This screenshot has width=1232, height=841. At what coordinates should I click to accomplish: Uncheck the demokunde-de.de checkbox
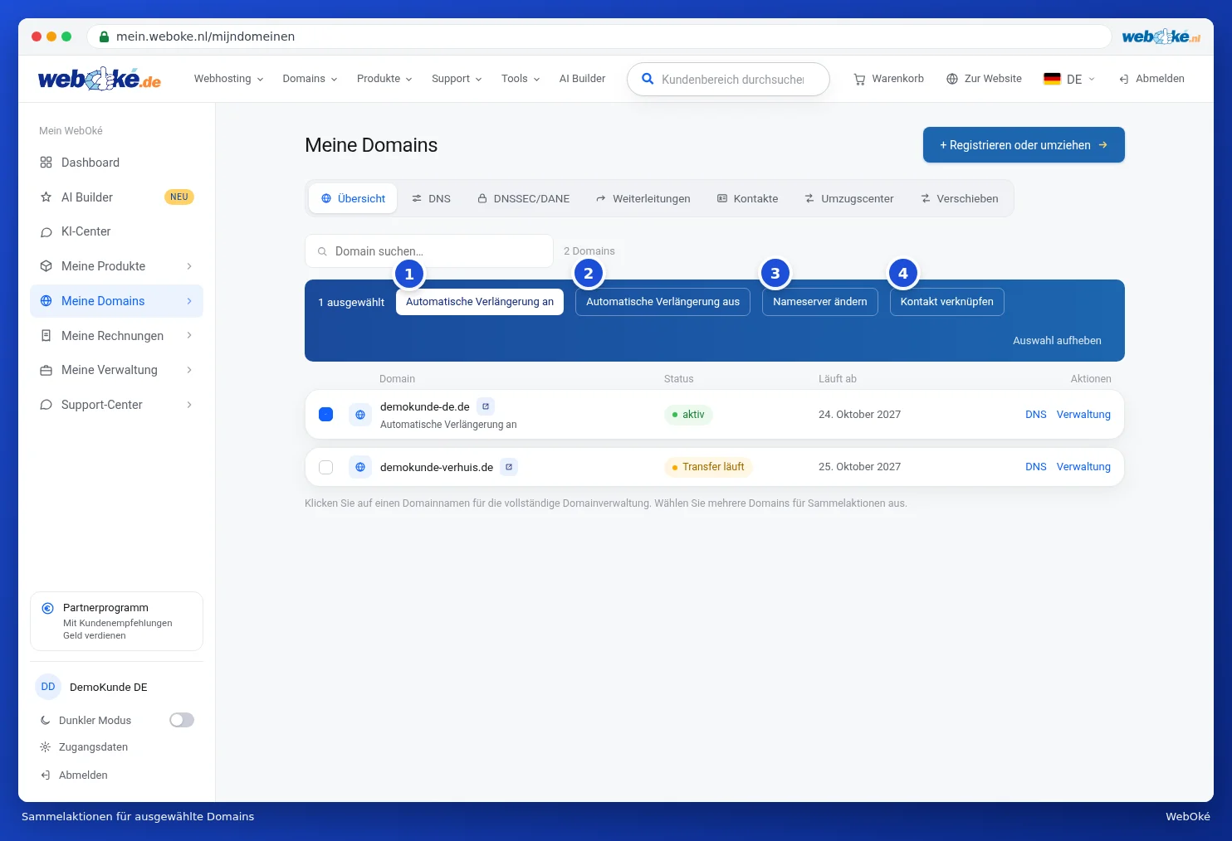(x=326, y=415)
